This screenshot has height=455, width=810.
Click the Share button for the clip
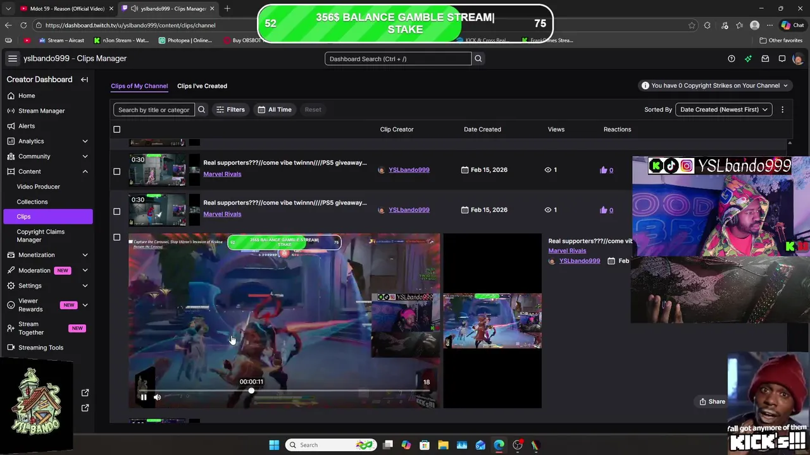pos(713,401)
